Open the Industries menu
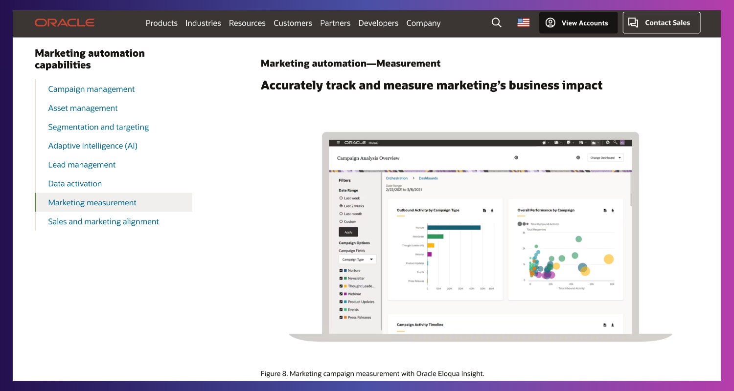This screenshot has height=391, width=734. [203, 23]
